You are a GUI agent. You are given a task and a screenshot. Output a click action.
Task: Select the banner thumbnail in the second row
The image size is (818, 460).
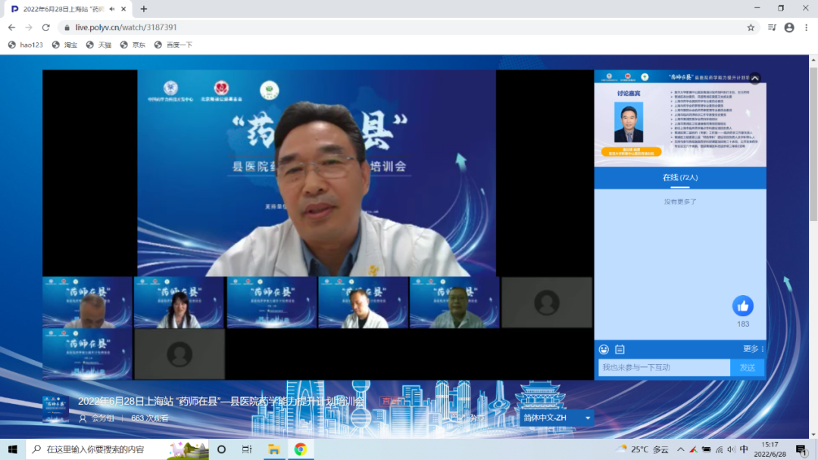88,354
